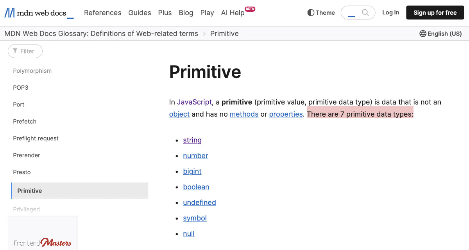This screenshot has width=469, height=250.
Task: Click the Primitive page heading
Action: tap(205, 72)
